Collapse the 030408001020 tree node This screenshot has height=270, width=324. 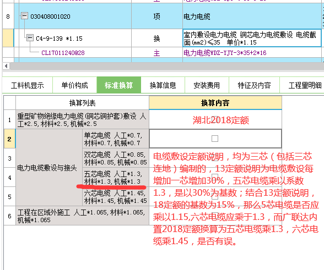coord(24,16)
